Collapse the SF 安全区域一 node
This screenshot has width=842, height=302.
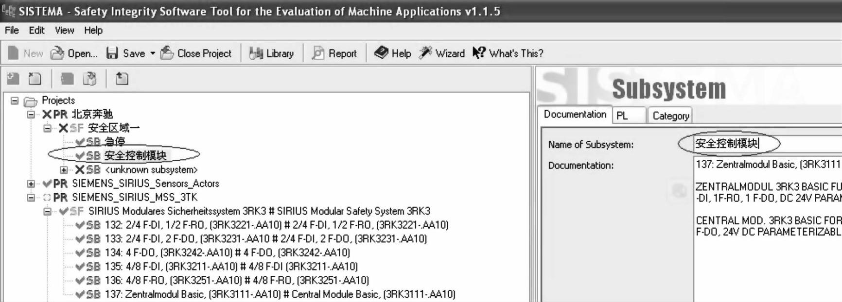point(47,128)
